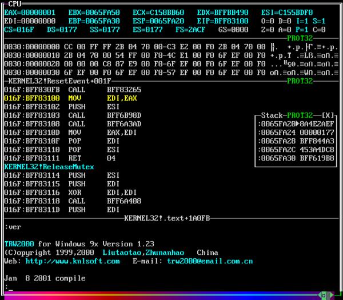Click the Liutaotao,Zhunanhao author names
The width and height of the screenshot is (343, 300).
coord(143,253)
